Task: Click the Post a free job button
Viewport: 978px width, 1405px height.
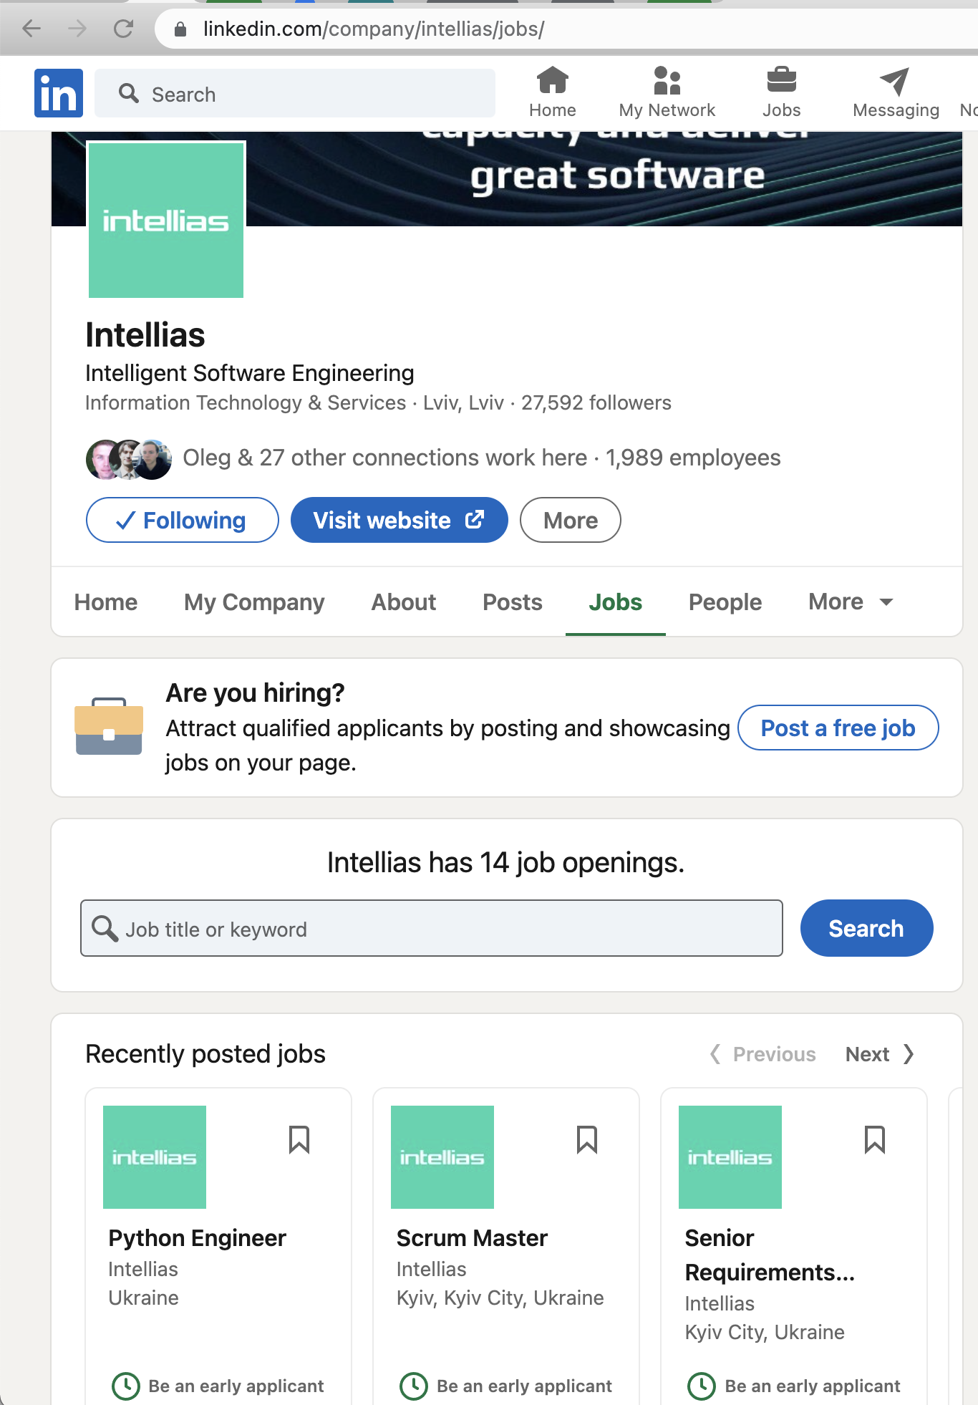Action: click(838, 728)
